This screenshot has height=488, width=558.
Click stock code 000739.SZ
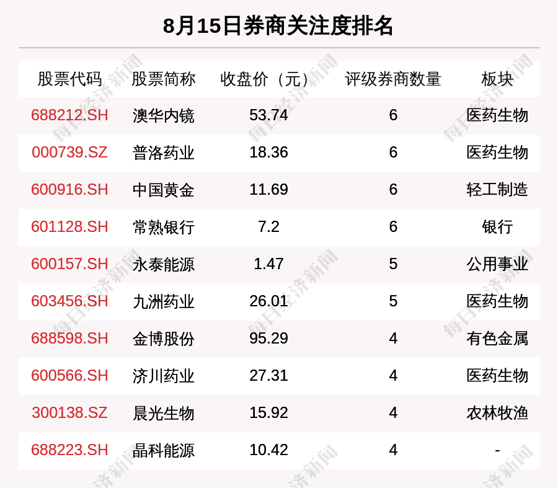[x=69, y=153]
